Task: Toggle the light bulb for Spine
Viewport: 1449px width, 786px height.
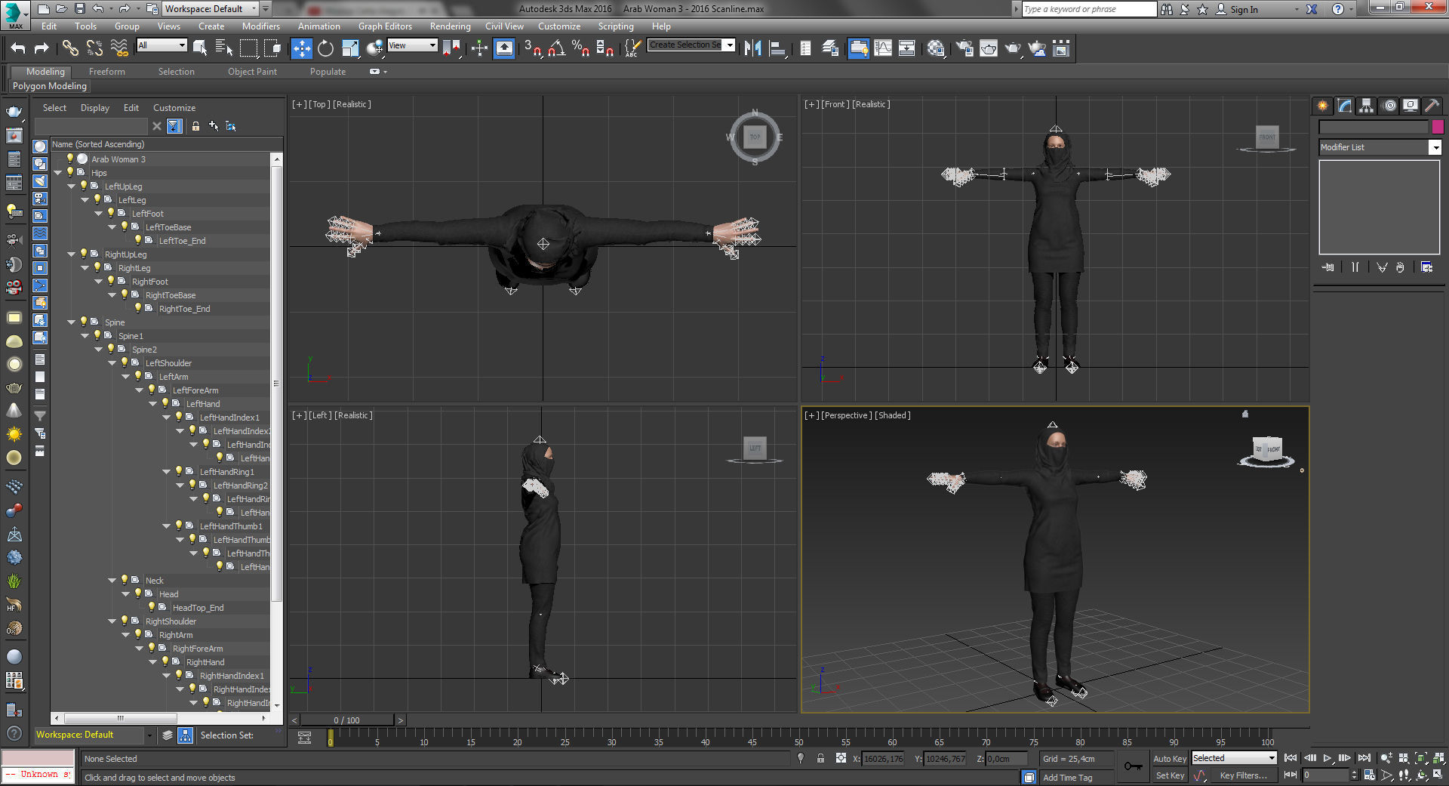Action: tap(84, 322)
